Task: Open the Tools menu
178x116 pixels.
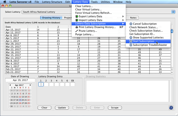Action: point(94,2)
